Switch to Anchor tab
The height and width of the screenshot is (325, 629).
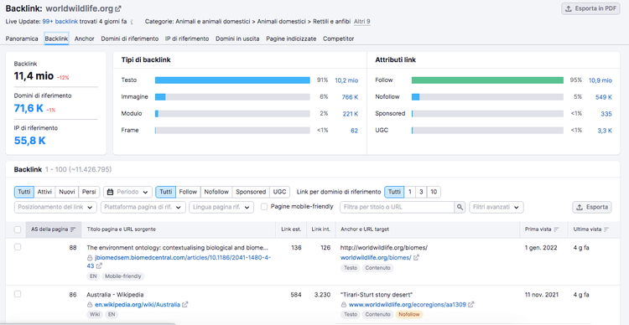coord(84,39)
